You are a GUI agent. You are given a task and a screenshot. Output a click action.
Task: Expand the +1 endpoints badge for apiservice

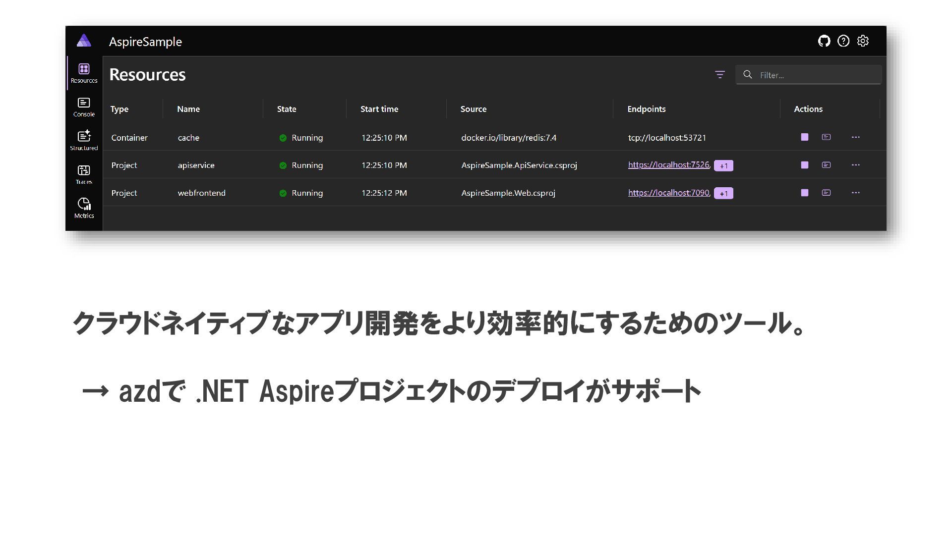pyautogui.click(x=723, y=165)
